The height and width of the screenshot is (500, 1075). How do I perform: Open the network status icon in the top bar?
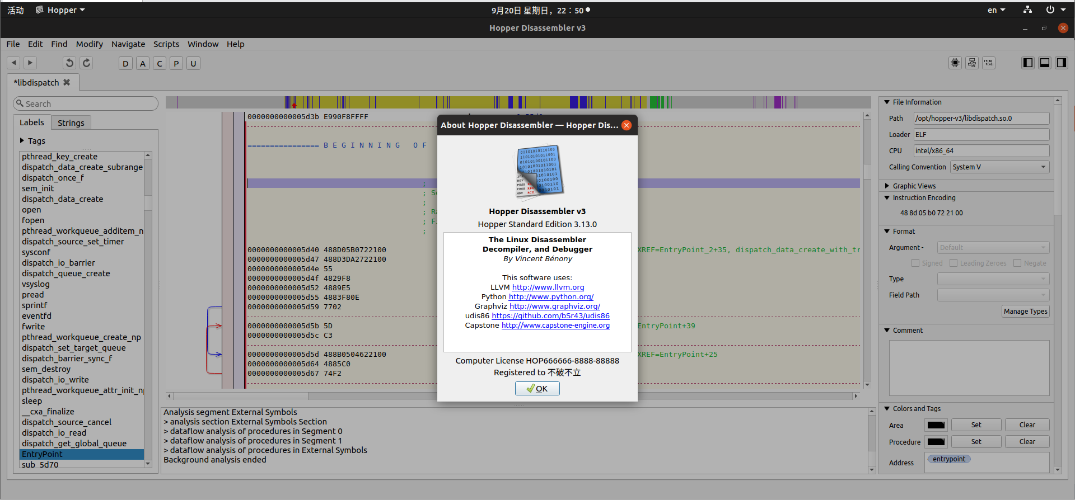tap(1027, 10)
